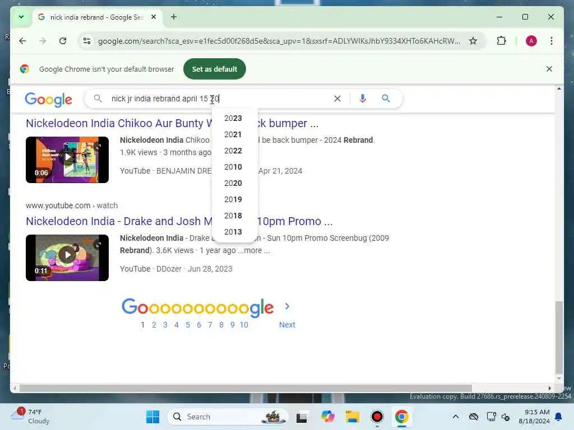
Task: Open File Explorer from the taskbar
Action: tap(352, 417)
